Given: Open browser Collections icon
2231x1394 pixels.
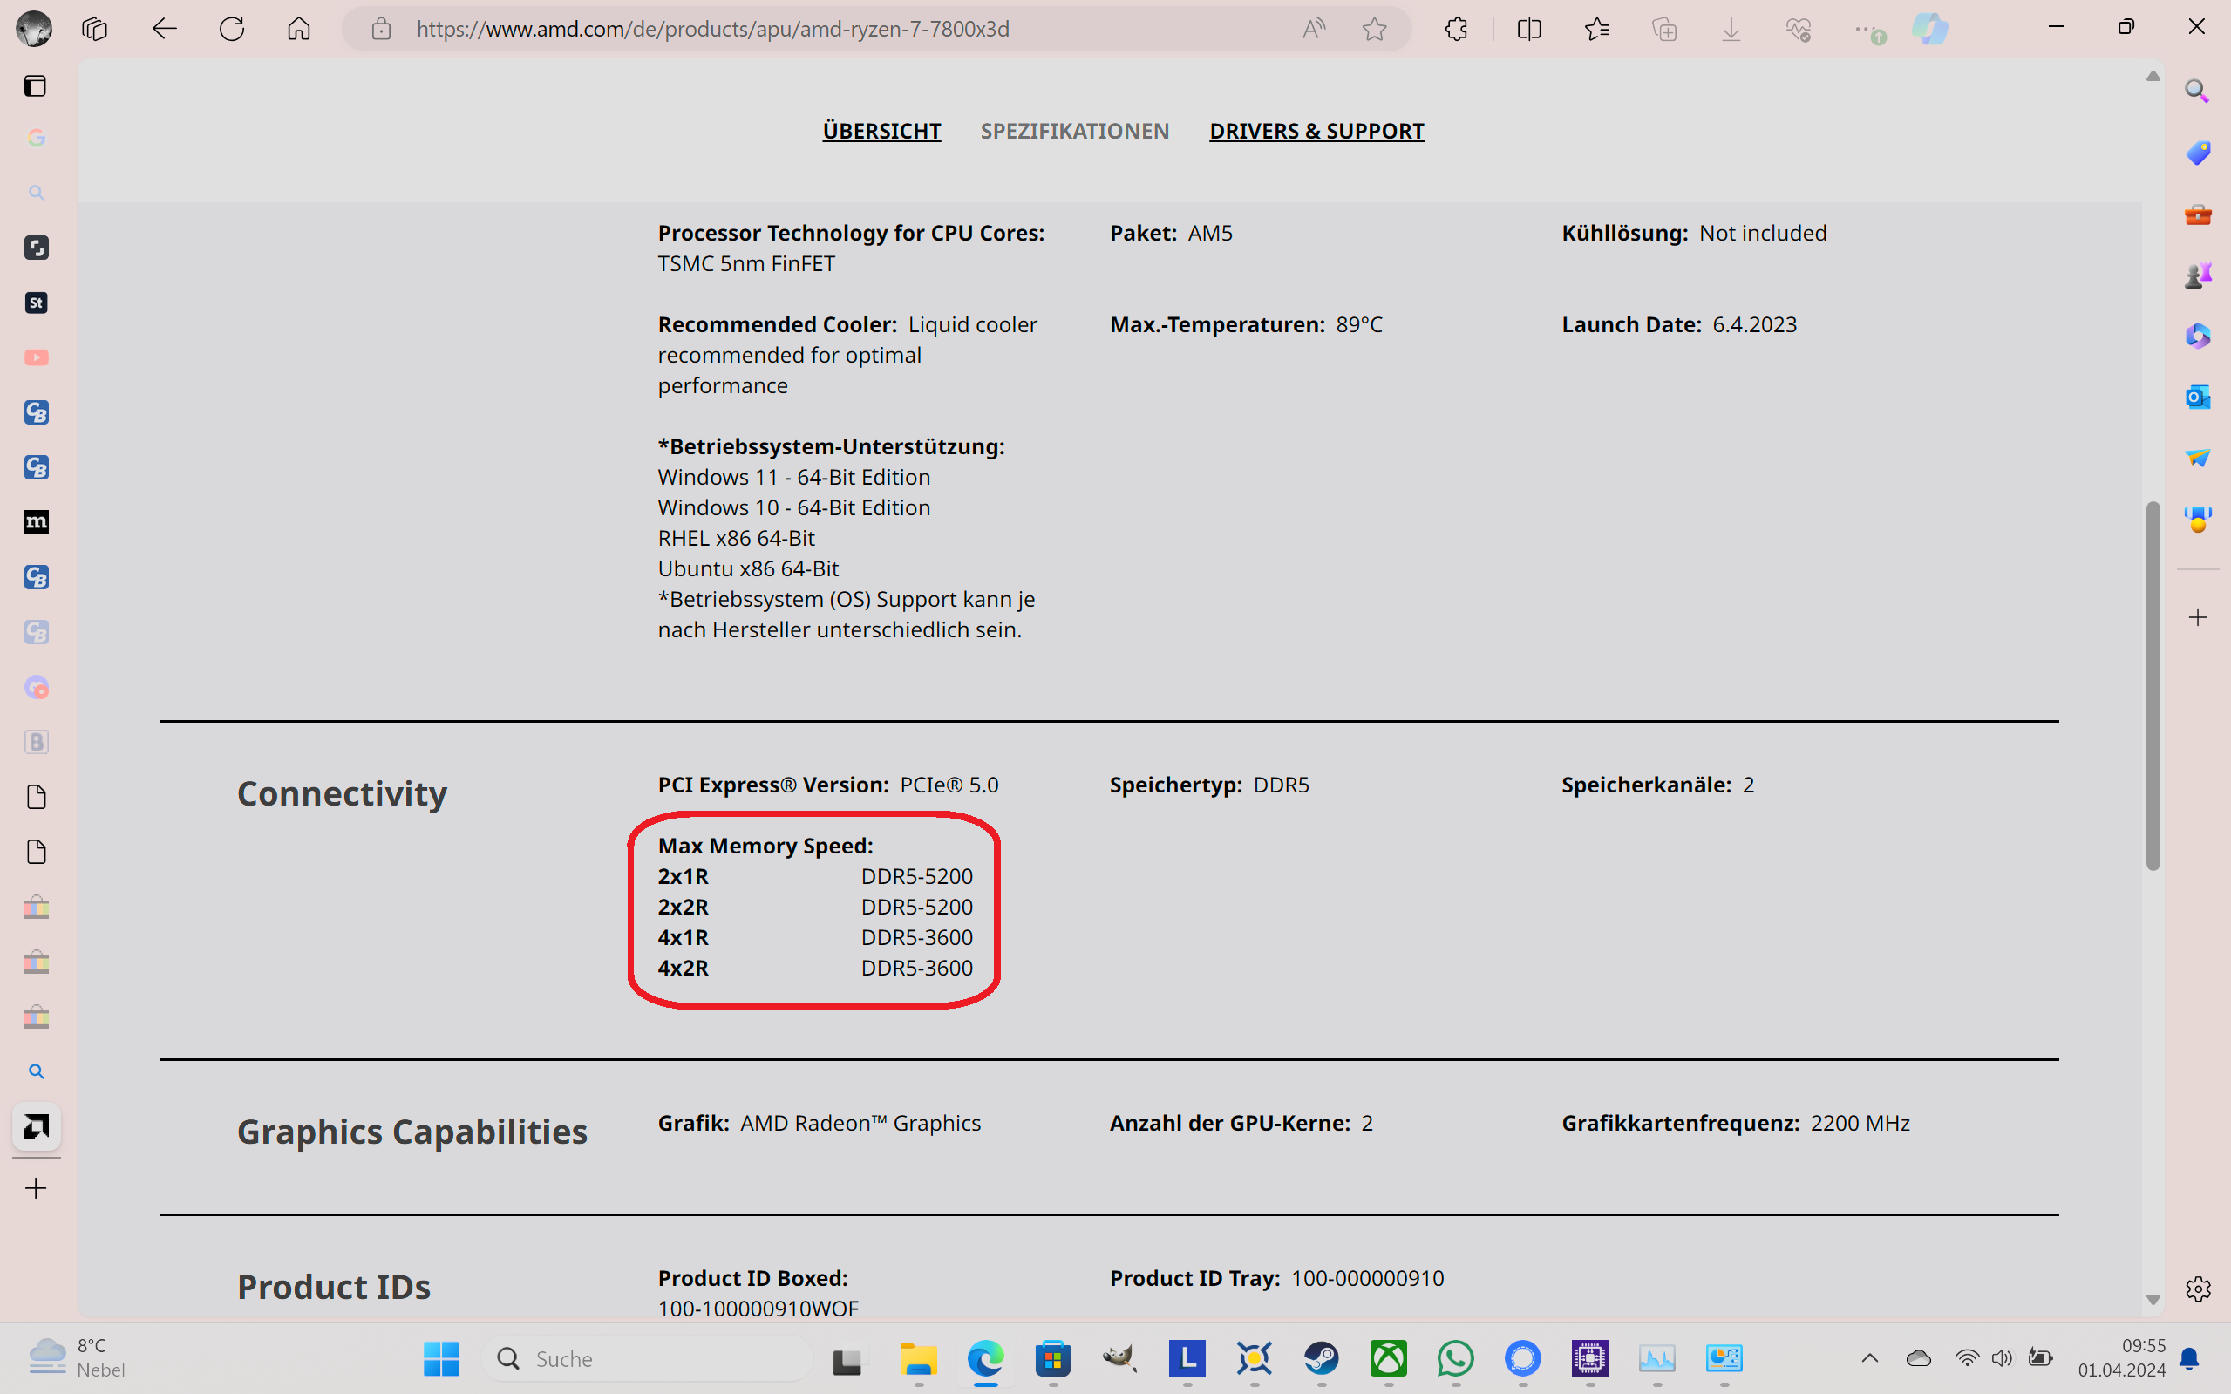Looking at the screenshot, I should point(1665,29).
